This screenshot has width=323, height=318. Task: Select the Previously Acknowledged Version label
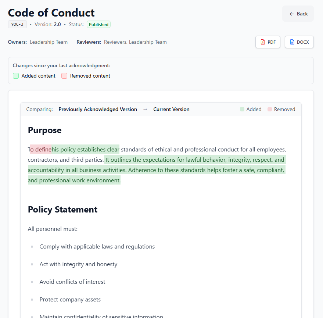[98, 109]
